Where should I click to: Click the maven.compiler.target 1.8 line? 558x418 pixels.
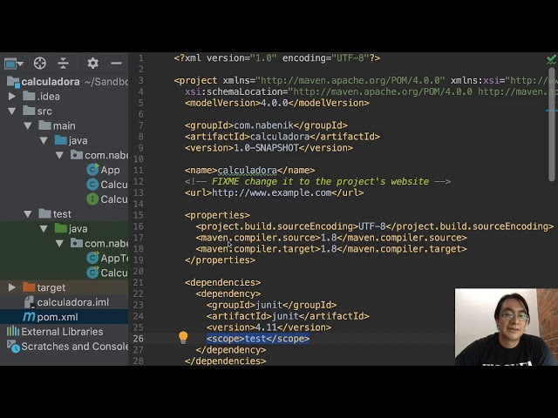tap(331, 249)
